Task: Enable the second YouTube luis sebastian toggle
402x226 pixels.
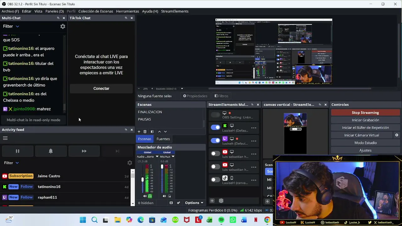Action: click(215, 167)
